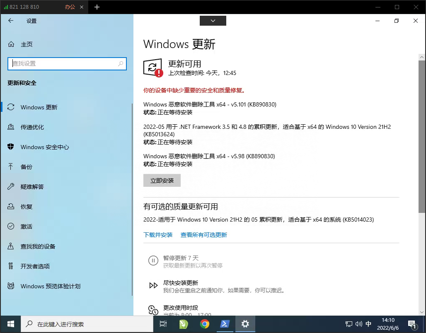Open the 备份 upload arrow icon

(x=11, y=166)
